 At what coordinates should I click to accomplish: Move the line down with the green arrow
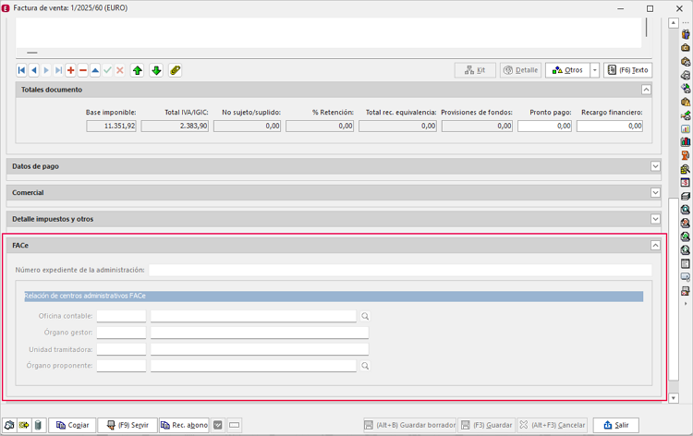156,70
